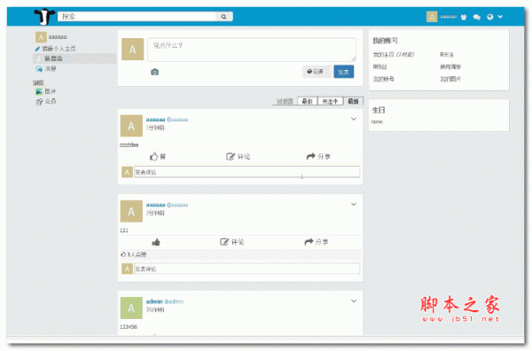Click the Jcow cow logo

44,16
